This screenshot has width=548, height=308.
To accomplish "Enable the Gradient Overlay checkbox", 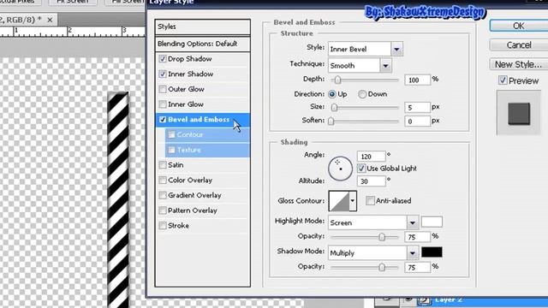I will [x=162, y=195].
